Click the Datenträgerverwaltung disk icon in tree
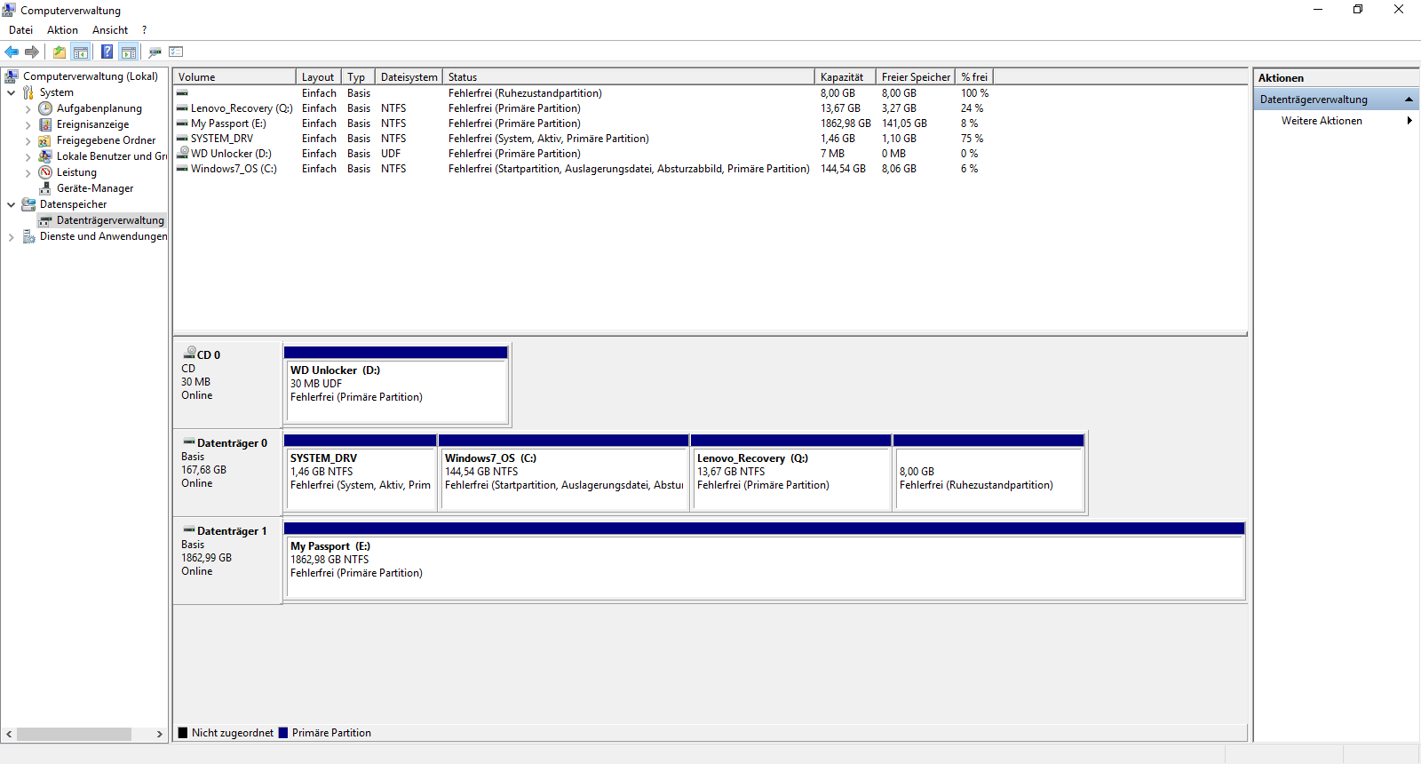The width and height of the screenshot is (1421, 764). [x=45, y=220]
